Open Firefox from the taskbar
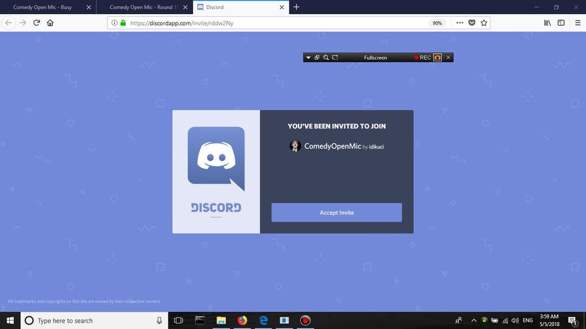The width and height of the screenshot is (586, 329). [242, 320]
